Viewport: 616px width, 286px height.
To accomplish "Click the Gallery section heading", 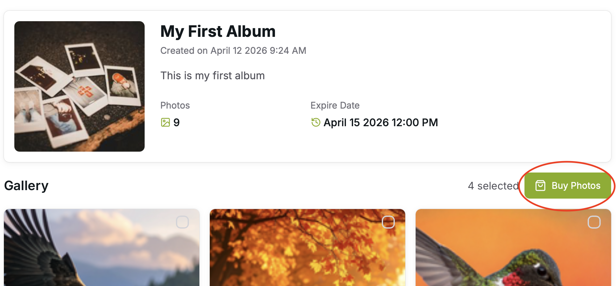I will (26, 186).
